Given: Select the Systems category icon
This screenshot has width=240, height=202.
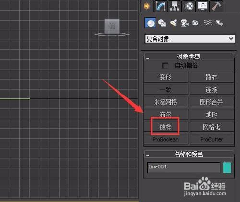Looking at the screenshot, I should pyautogui.click(x=219, y=23).
